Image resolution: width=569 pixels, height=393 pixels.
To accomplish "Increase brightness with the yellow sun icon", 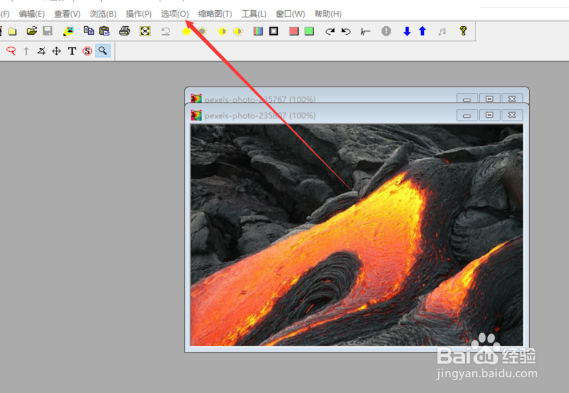I will (x=186, y=31).
